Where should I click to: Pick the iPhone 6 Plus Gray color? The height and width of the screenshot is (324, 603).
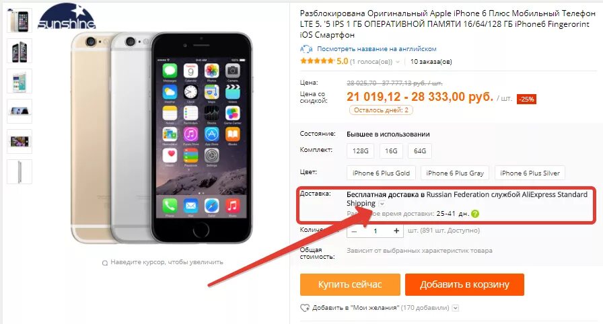point(455,173)
